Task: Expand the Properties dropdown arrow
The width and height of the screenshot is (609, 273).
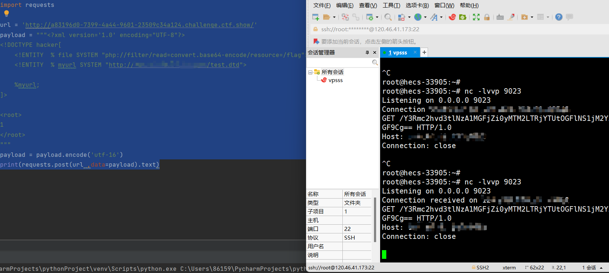Action: pos(377,17)
